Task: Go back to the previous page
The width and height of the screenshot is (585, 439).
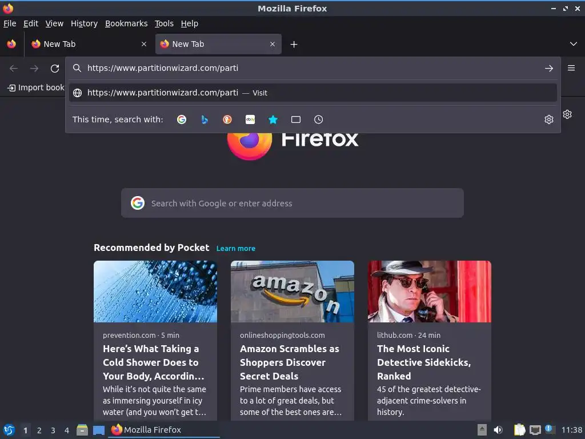Action: tap(14, 69)
